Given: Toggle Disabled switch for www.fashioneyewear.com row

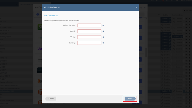Looking at the screenshot, I should 166,85.
